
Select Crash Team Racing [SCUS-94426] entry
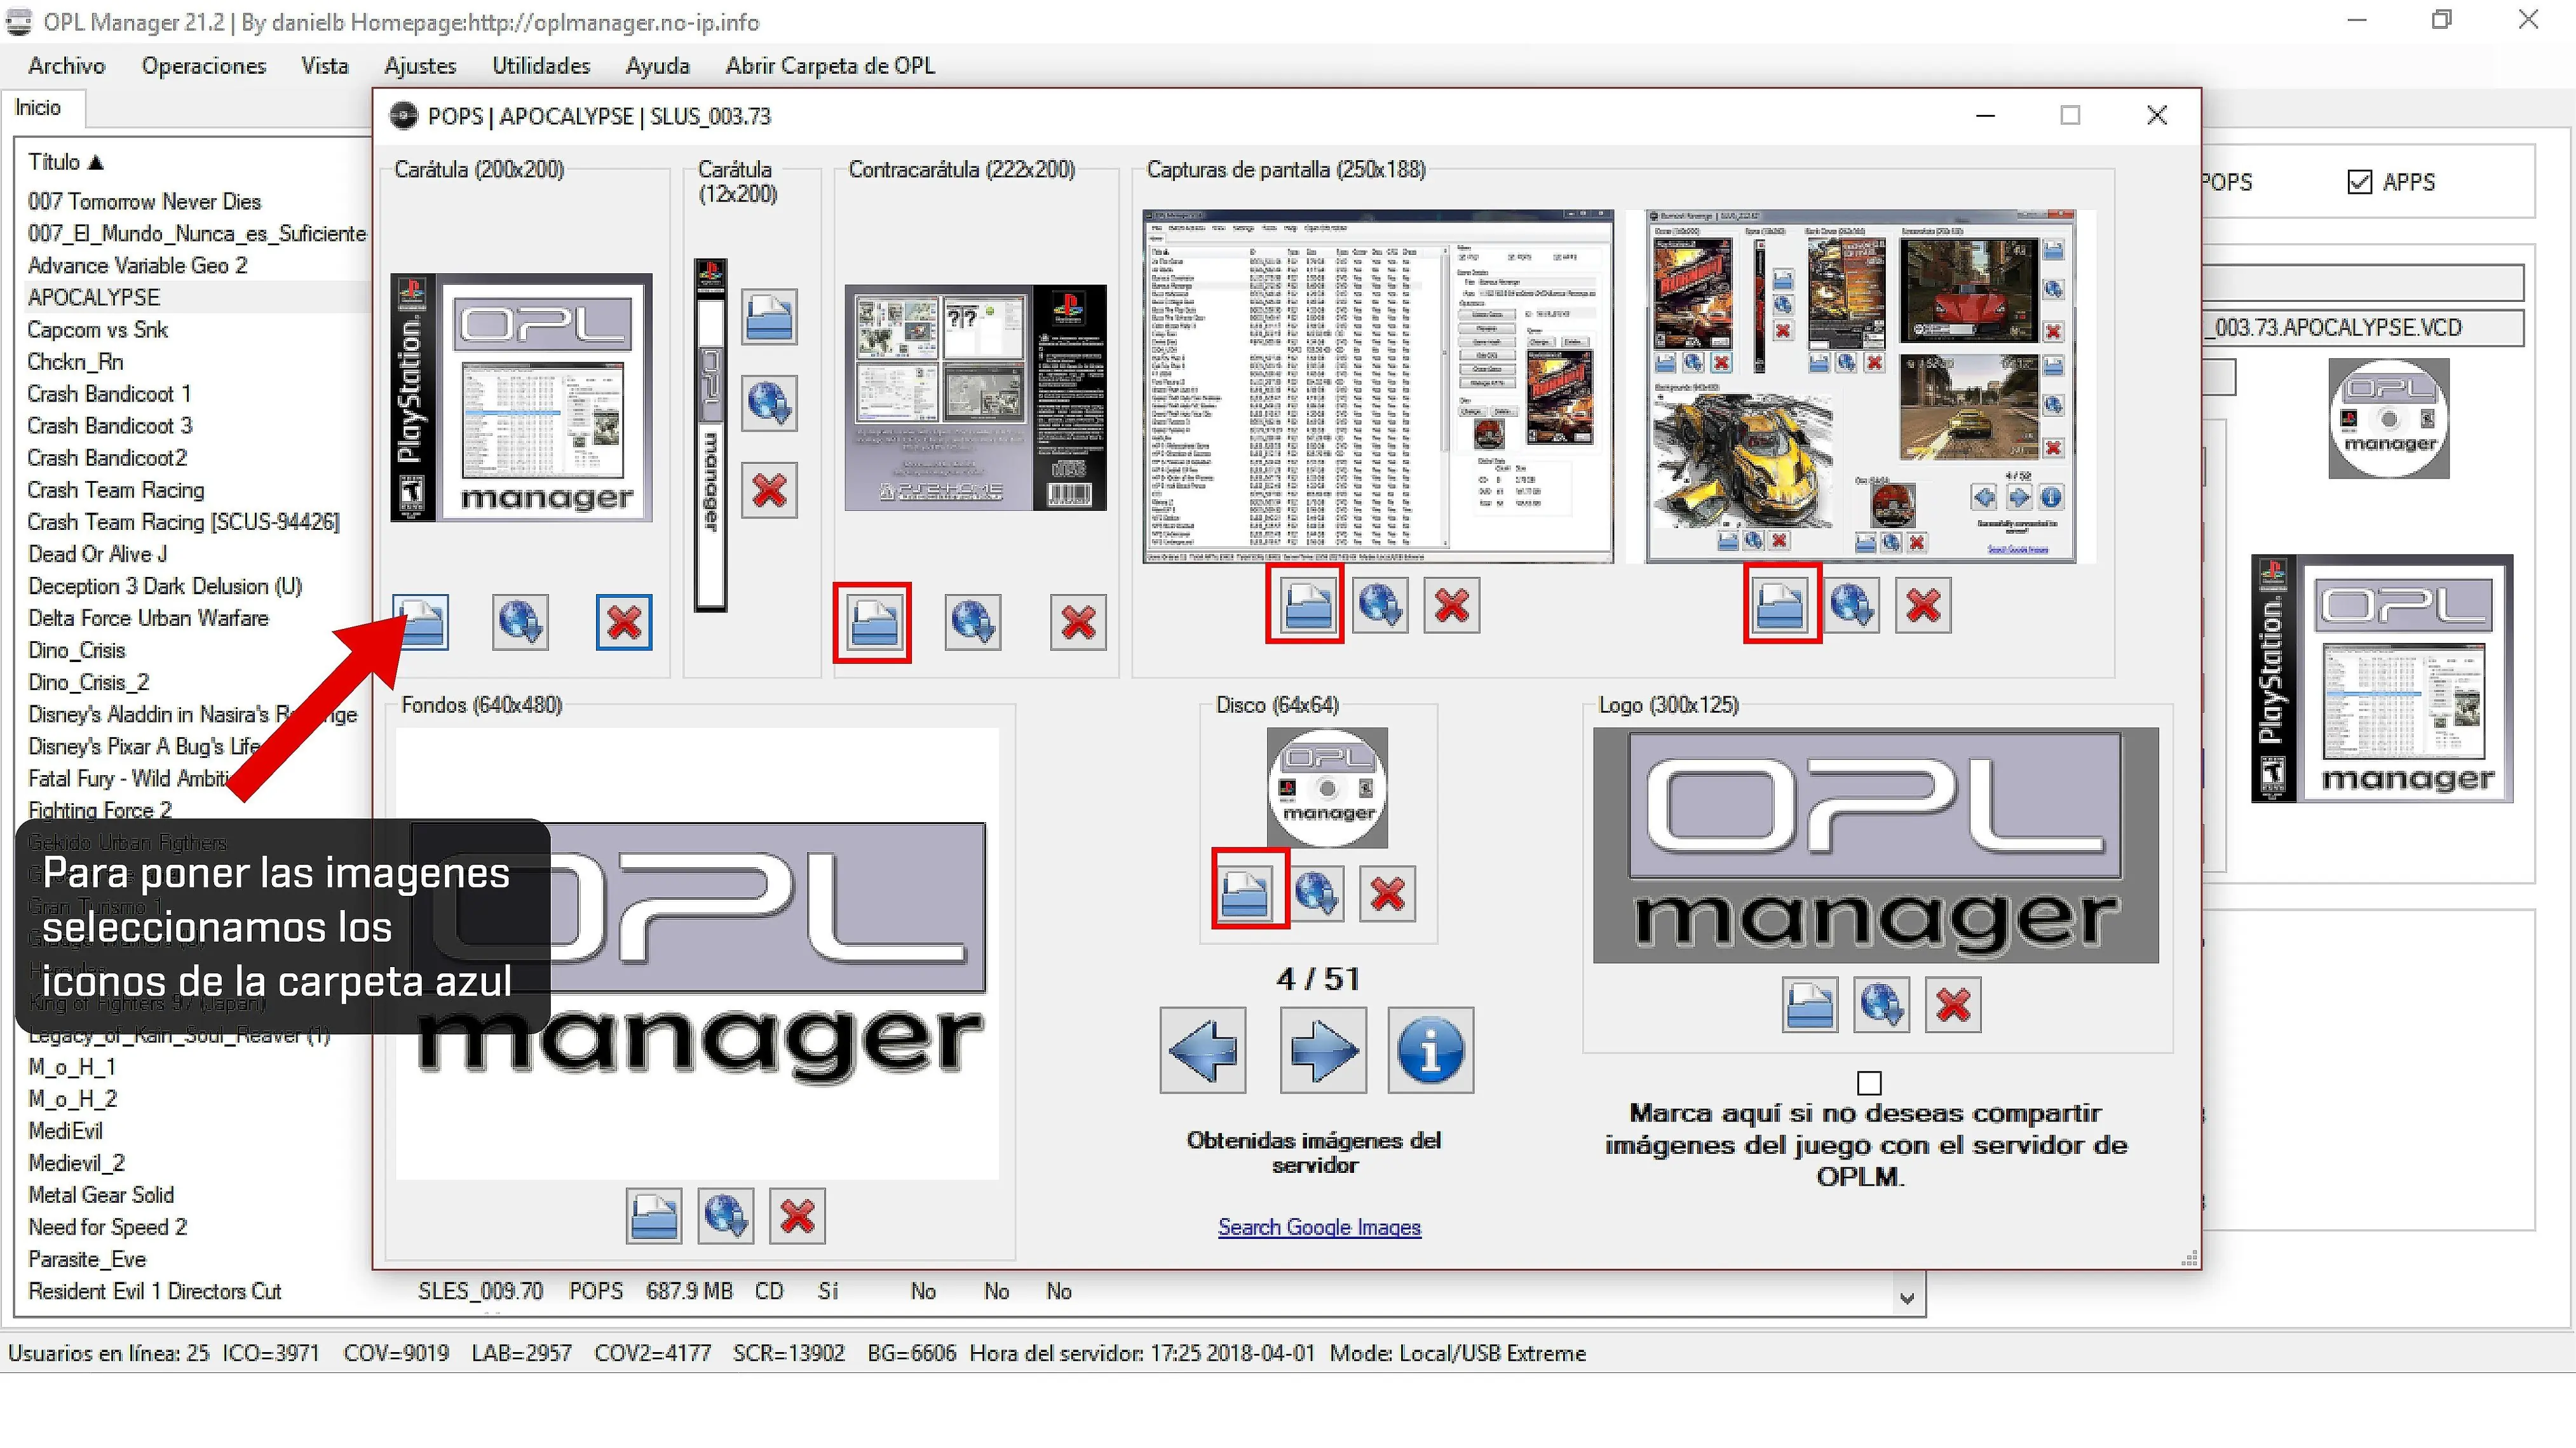183,521
